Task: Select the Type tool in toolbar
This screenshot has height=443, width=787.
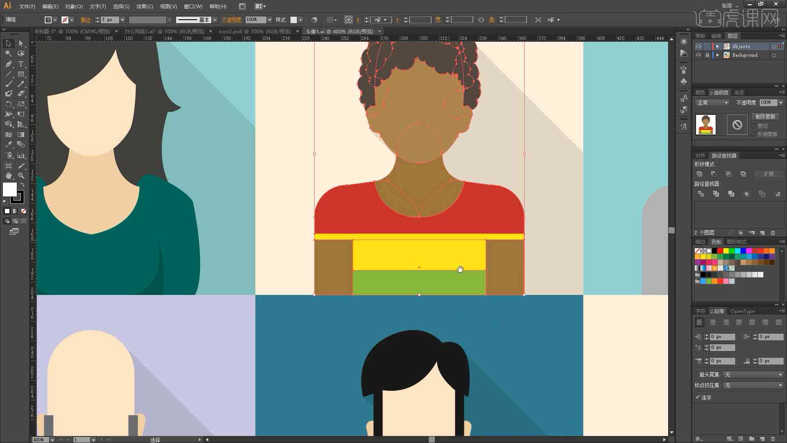Action: pyautogui.click(x=20, y=64)
